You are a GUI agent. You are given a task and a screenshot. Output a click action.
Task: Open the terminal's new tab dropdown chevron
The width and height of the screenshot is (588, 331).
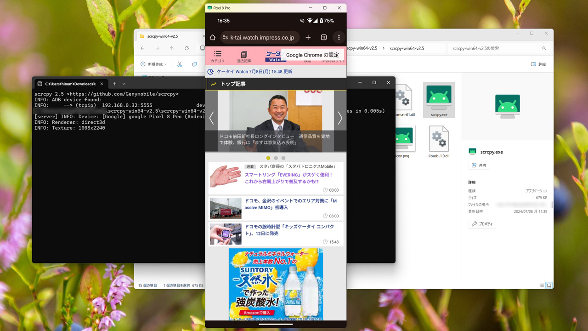[x=123, y=84]
